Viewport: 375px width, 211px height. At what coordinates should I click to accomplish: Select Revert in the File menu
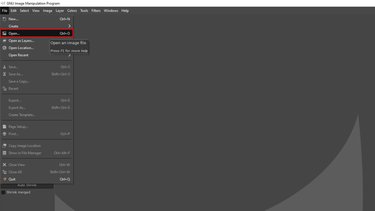pyautogui.click(x=37, y=89)
